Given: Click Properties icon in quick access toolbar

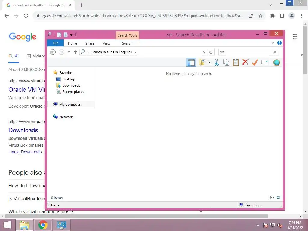Looking at the screenshot, I should coord(59,35).
